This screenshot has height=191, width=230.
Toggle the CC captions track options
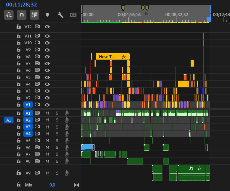tap(73, 15)
